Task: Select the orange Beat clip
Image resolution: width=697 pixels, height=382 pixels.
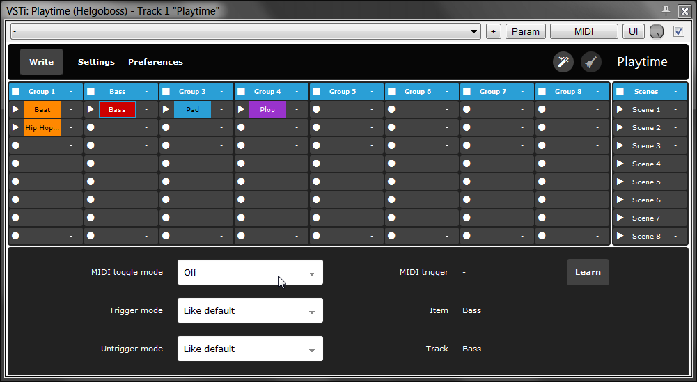Action: [x=42, y=109]
